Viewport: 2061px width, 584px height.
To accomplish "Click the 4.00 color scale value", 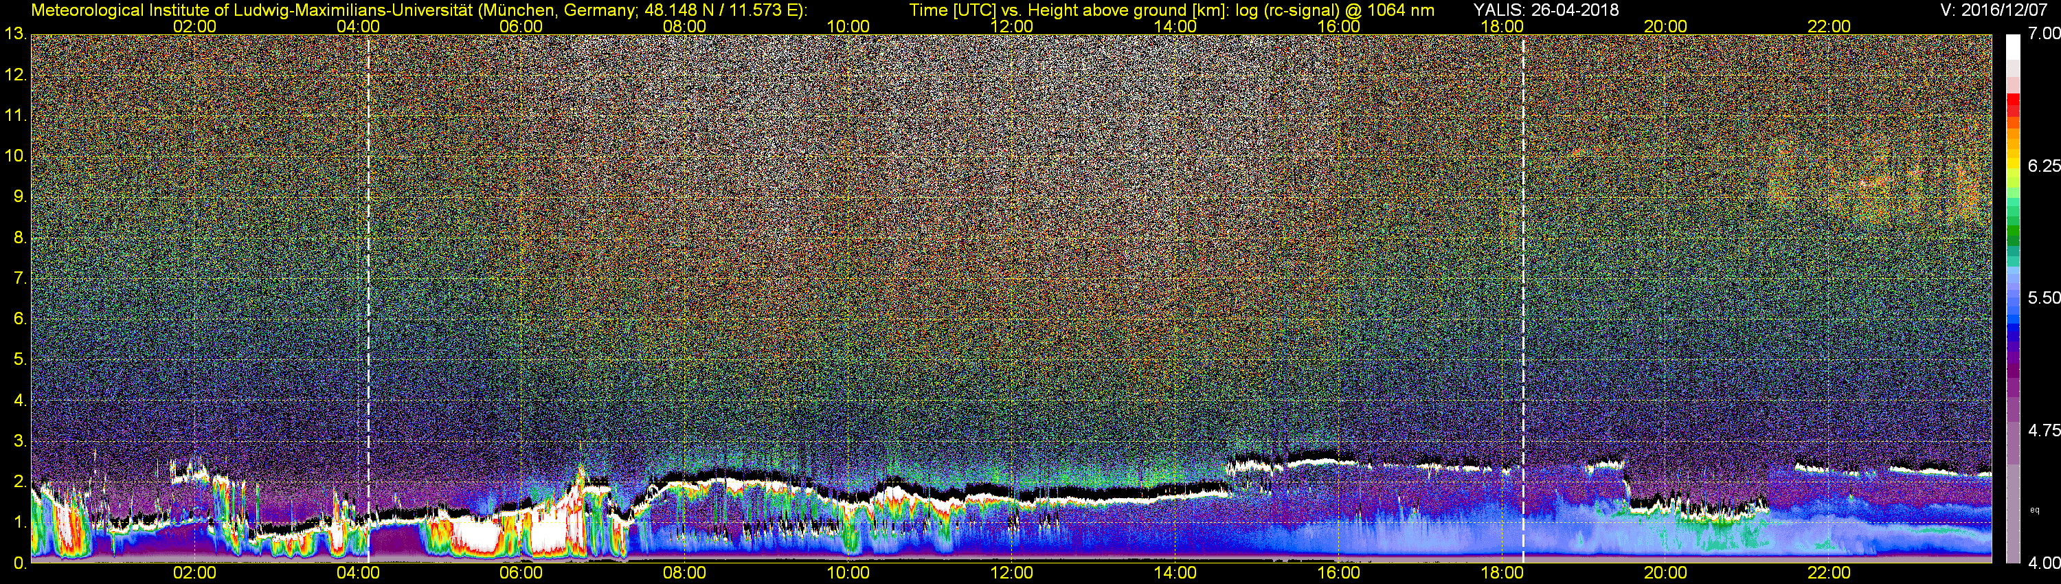I will [2045, 563].
